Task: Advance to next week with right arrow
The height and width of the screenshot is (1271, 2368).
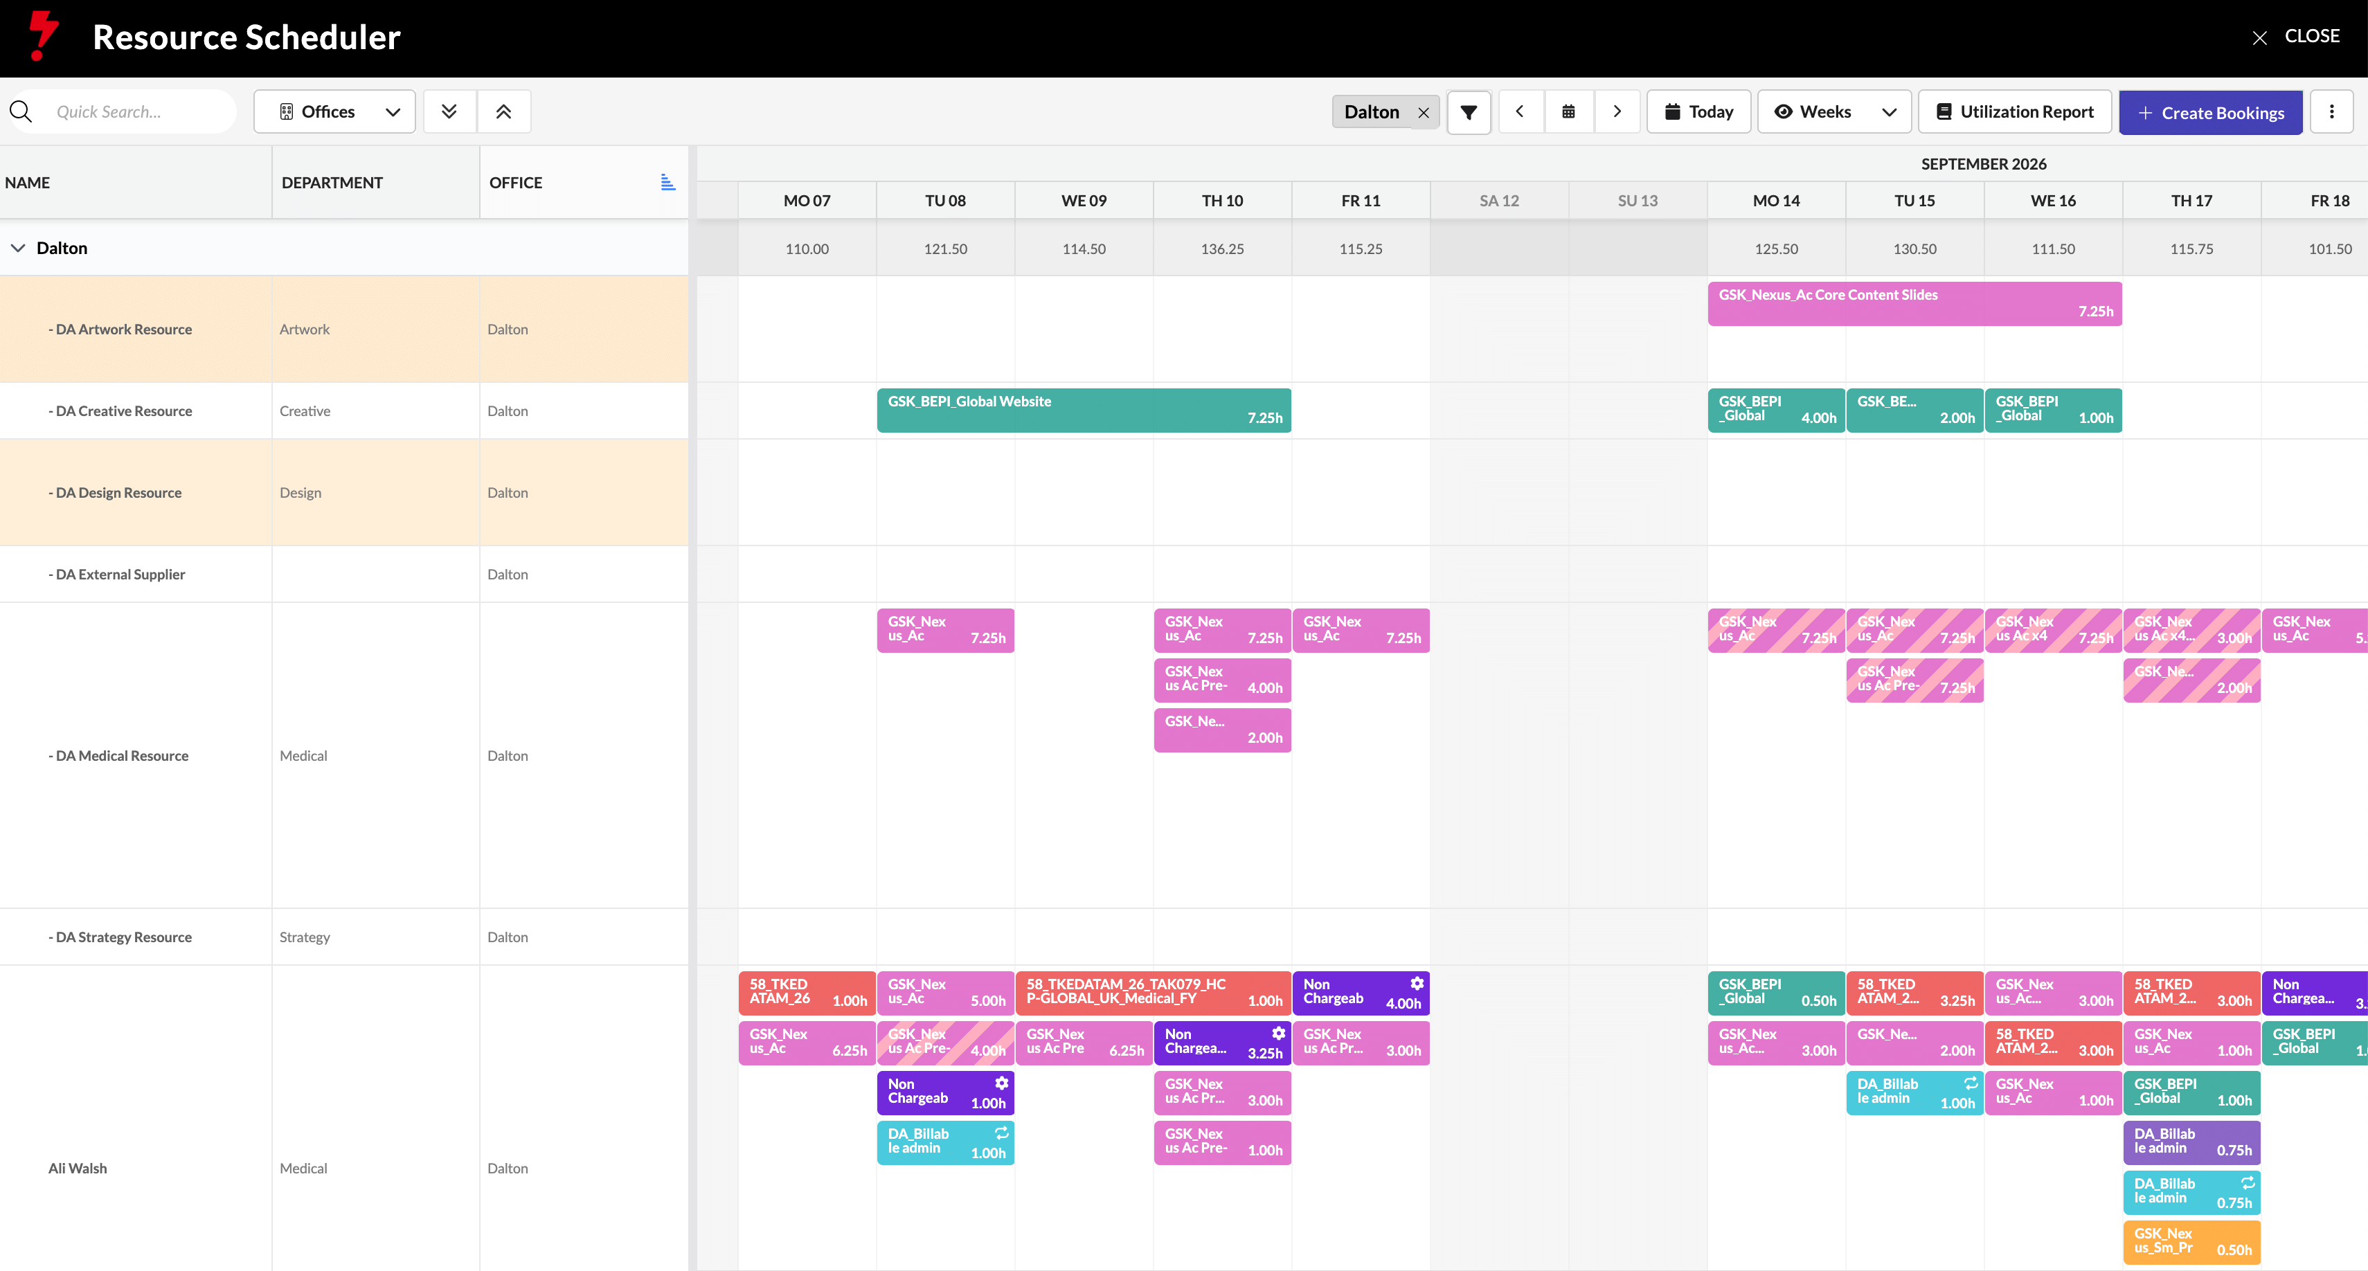Action: tap(1617, 112)
